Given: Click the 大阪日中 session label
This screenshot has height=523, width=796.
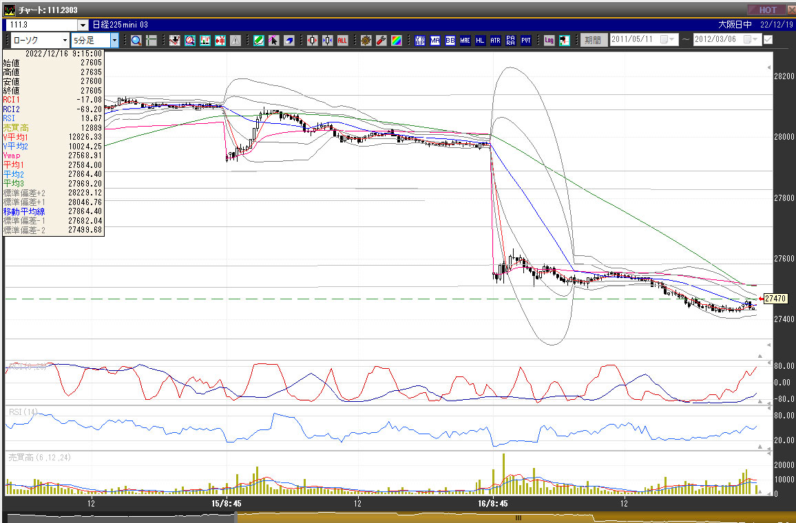Looking at the screenshot, I should tap(735, 25).
